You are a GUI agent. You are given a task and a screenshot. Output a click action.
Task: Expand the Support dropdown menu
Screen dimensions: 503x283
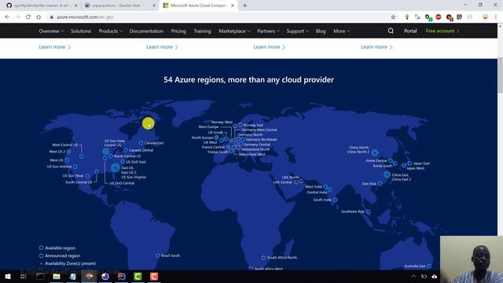(298, 31)
